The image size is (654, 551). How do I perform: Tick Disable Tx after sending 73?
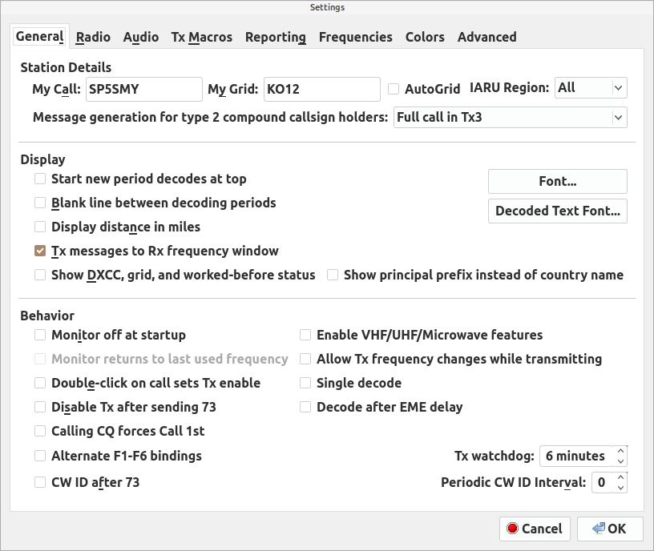tap(40, 407)
